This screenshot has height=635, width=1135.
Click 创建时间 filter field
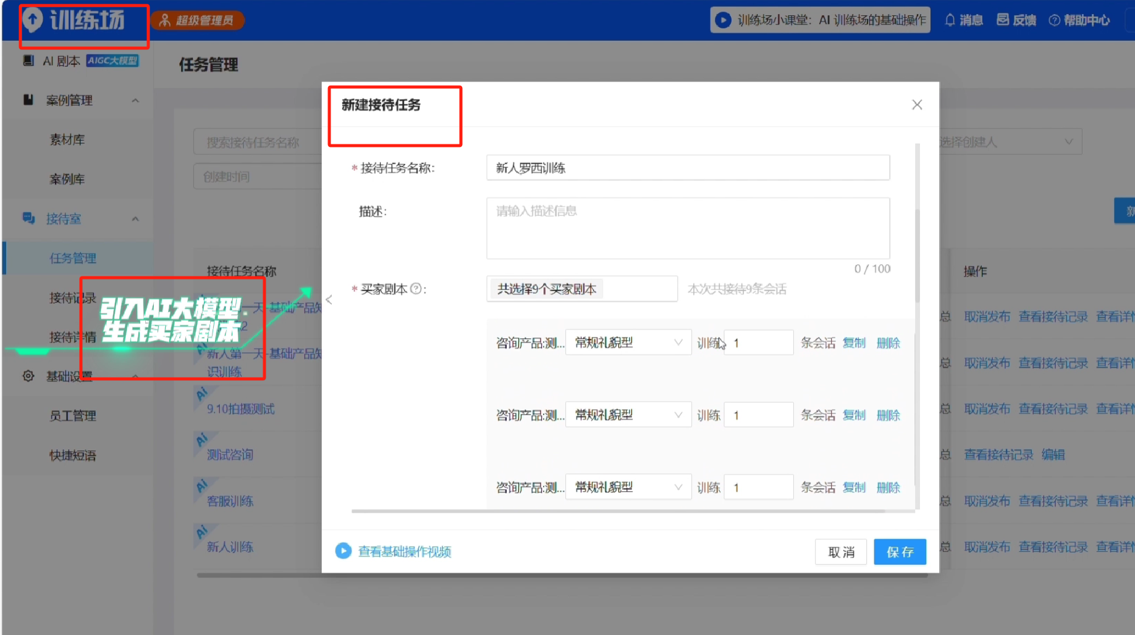258,176
